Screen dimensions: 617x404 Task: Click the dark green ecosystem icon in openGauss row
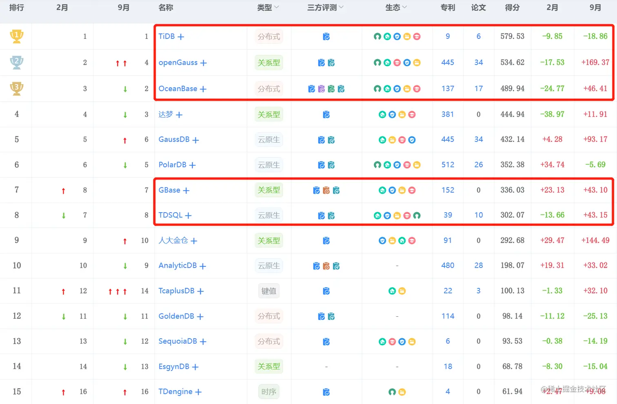point(377,62)
